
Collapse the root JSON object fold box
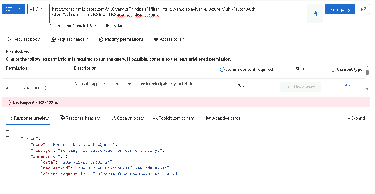click(x=7, y=133)
